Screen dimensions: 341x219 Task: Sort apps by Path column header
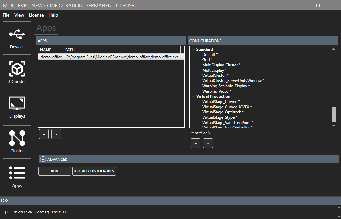(x=122, y=50)
